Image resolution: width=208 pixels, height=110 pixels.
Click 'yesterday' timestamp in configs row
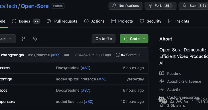(135, 79)
